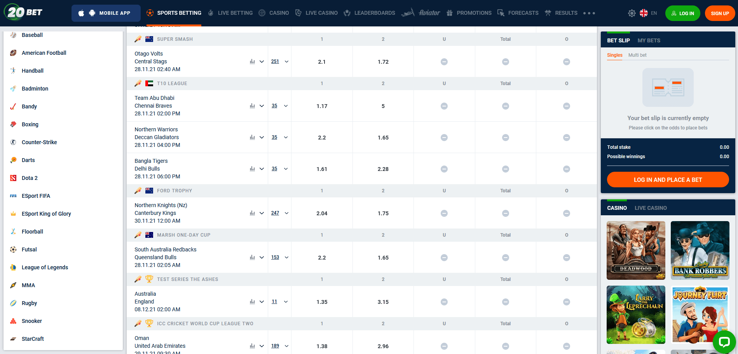Switch to the My Bets tab

coord(649,40)
